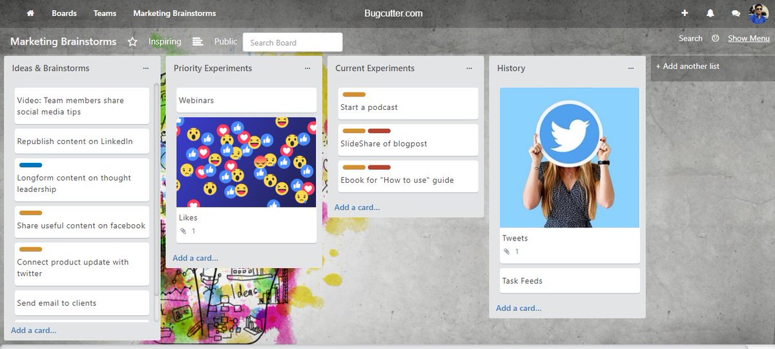Add a card in Priority Experiments
The width and height of the screenshot is (775, 349).
pyautogui.click(x=195, y=258)
